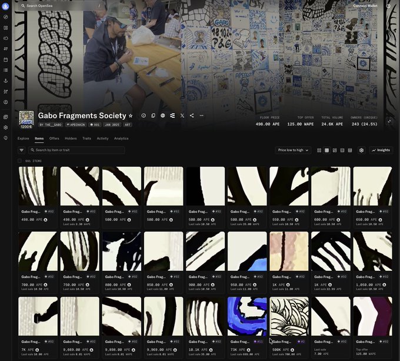Viewport: 400px width, 361px height.
Task: Share the Gabo Fragments Society collection
Action: pos(192,115)
